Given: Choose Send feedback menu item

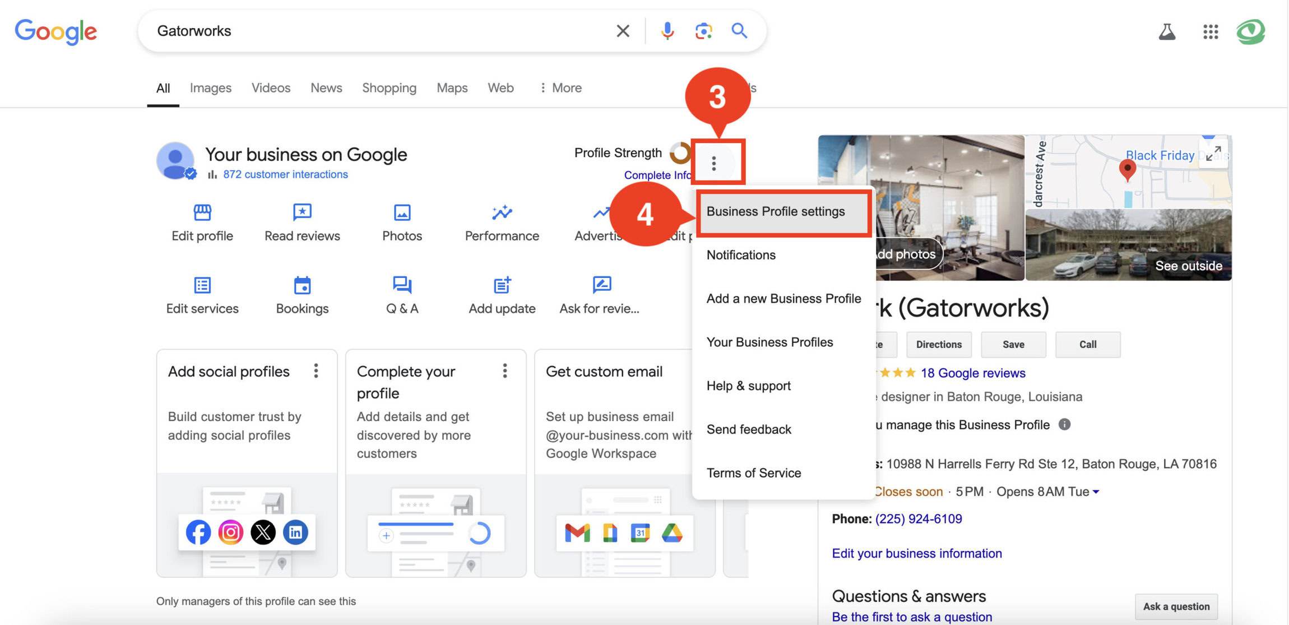Looking at the screenshot, I should click(x=783, y=429).
